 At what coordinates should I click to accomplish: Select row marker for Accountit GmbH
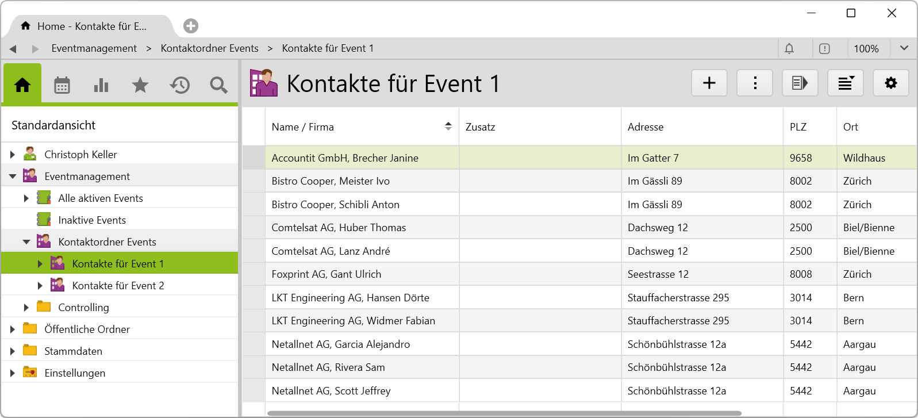(x=253, y=158)
